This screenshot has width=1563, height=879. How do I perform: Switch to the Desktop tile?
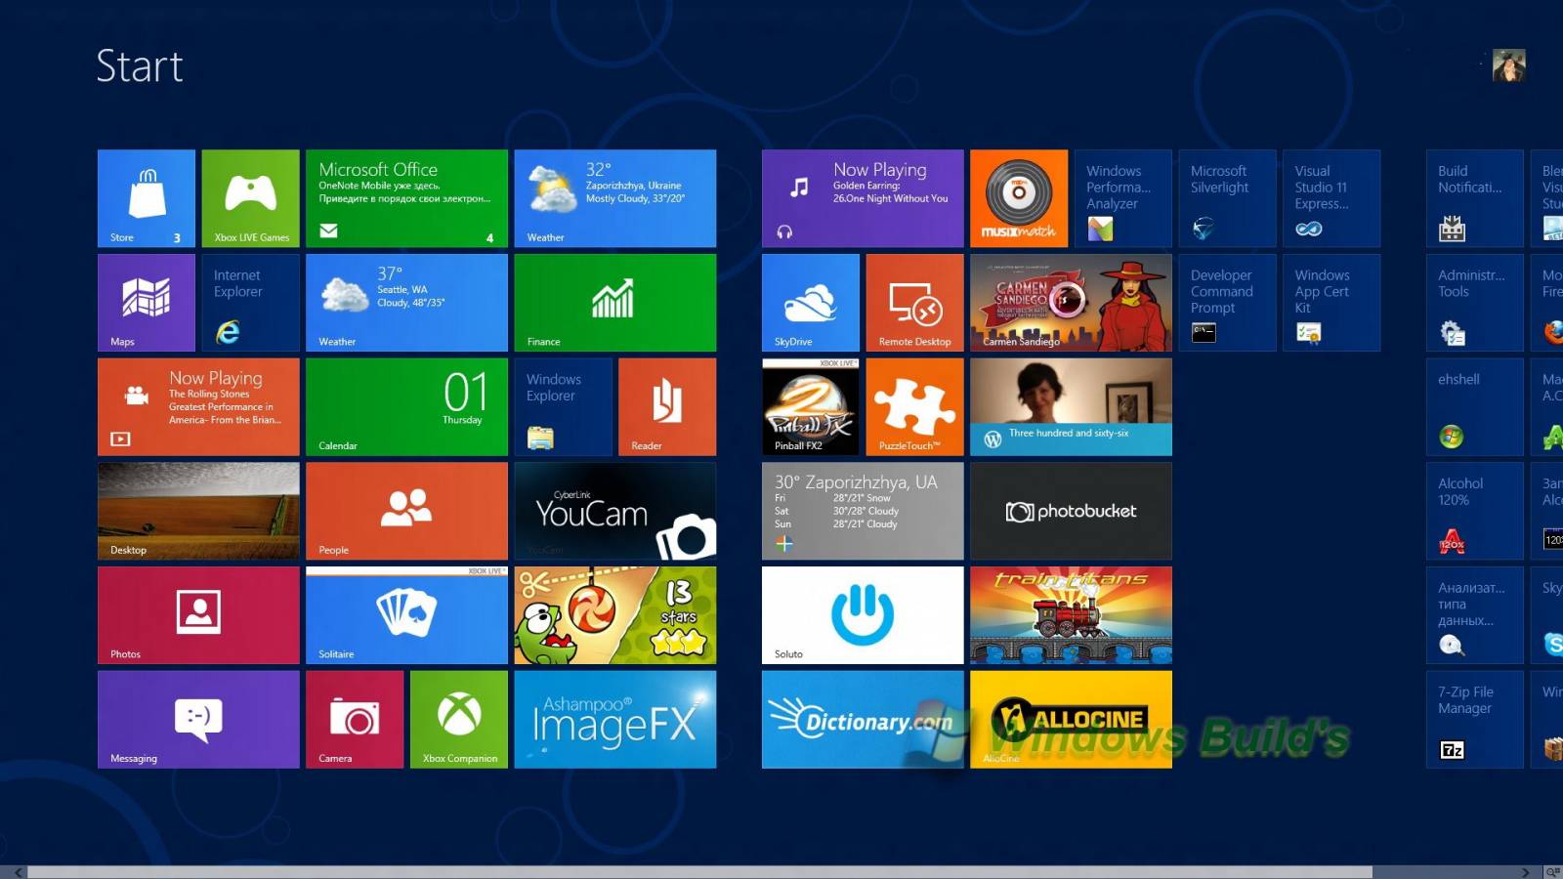click(x=198, y=511)
